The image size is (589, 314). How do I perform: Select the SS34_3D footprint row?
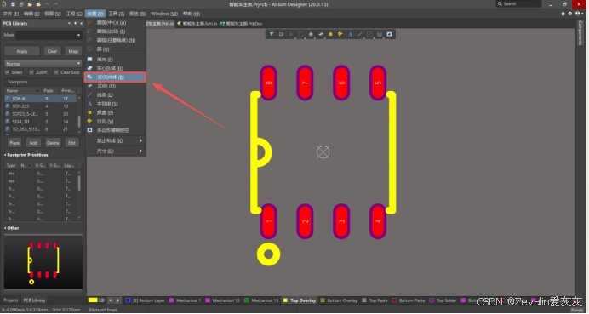point(41,122)
